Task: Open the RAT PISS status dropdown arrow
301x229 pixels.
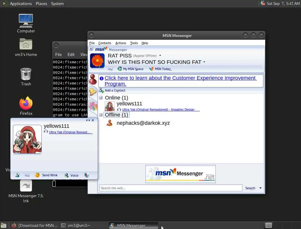Action: (160, 56)
